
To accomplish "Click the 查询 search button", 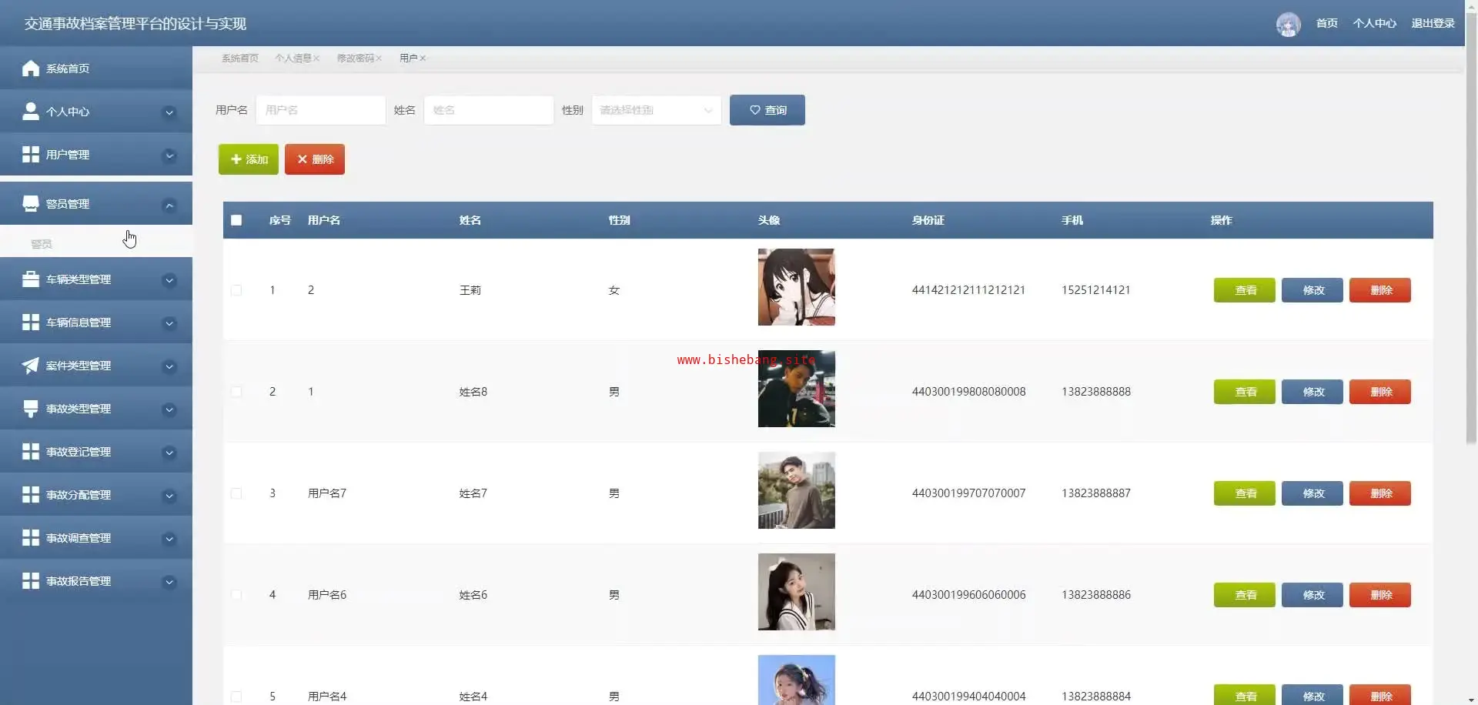I will pyautogui.click(x=767, y=110).
